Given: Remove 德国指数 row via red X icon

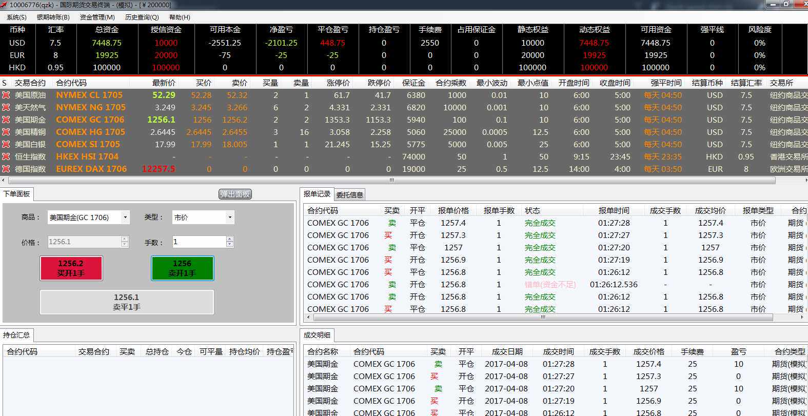Looking at the screenshot, I should click(6, 169).
